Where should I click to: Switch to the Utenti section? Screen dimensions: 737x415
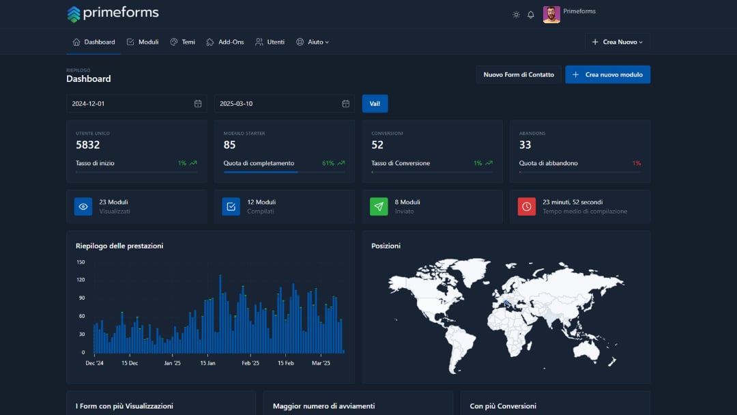click(x=270, y=42)
